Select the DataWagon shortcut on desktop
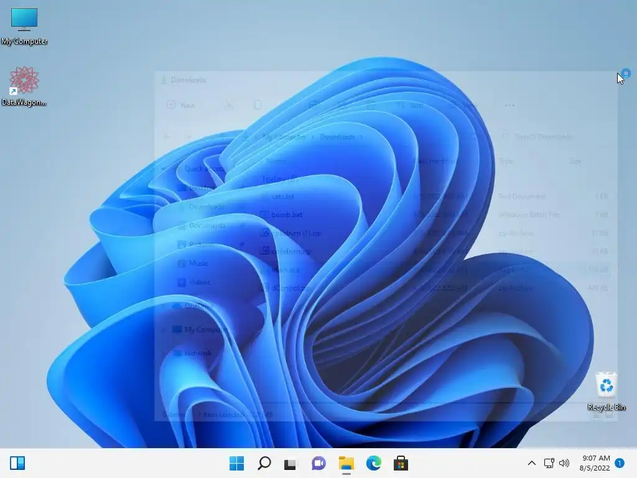 point(24,86)
